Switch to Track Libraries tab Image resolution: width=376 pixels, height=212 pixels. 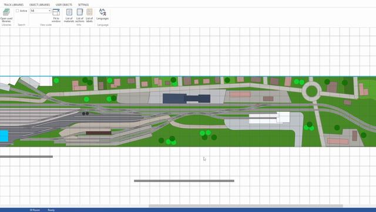pos(14,5)
